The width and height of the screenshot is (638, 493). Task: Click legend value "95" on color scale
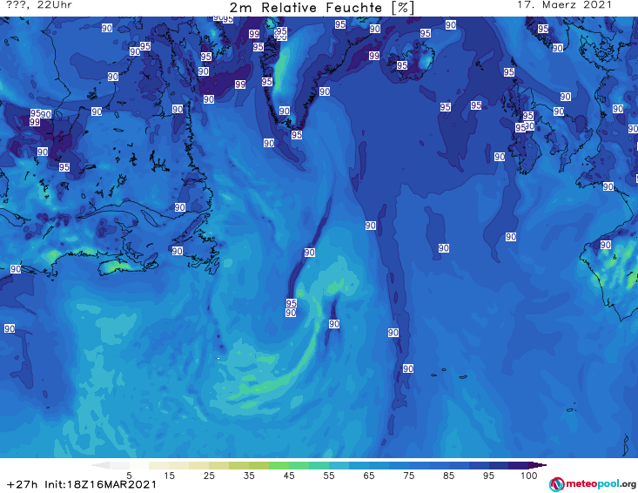coord(488,475)
